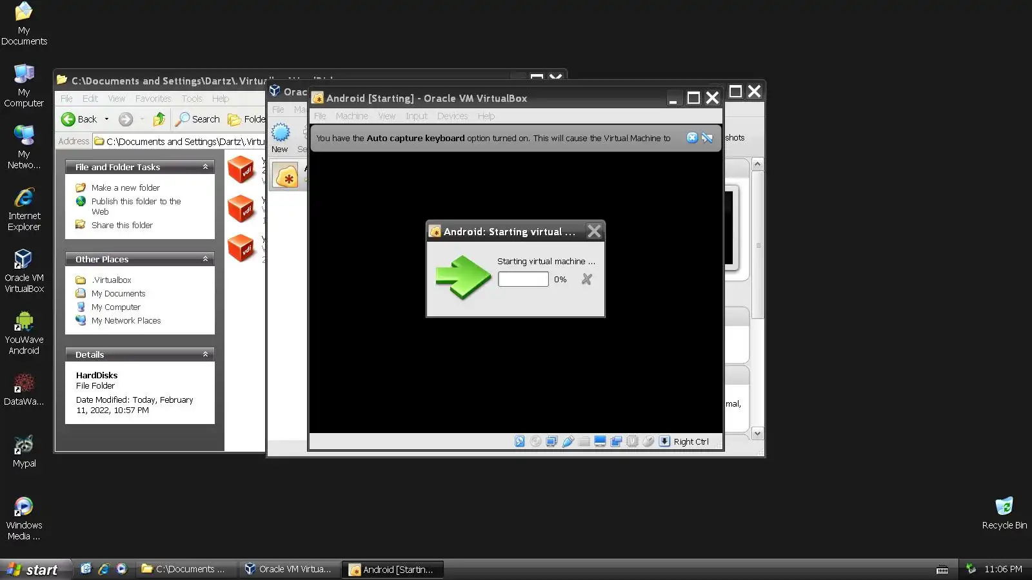Image resolution: width=1032 pixels, height=580 pixels.
Task: Click the blue display monitor status icon
Action: (600, 441)
